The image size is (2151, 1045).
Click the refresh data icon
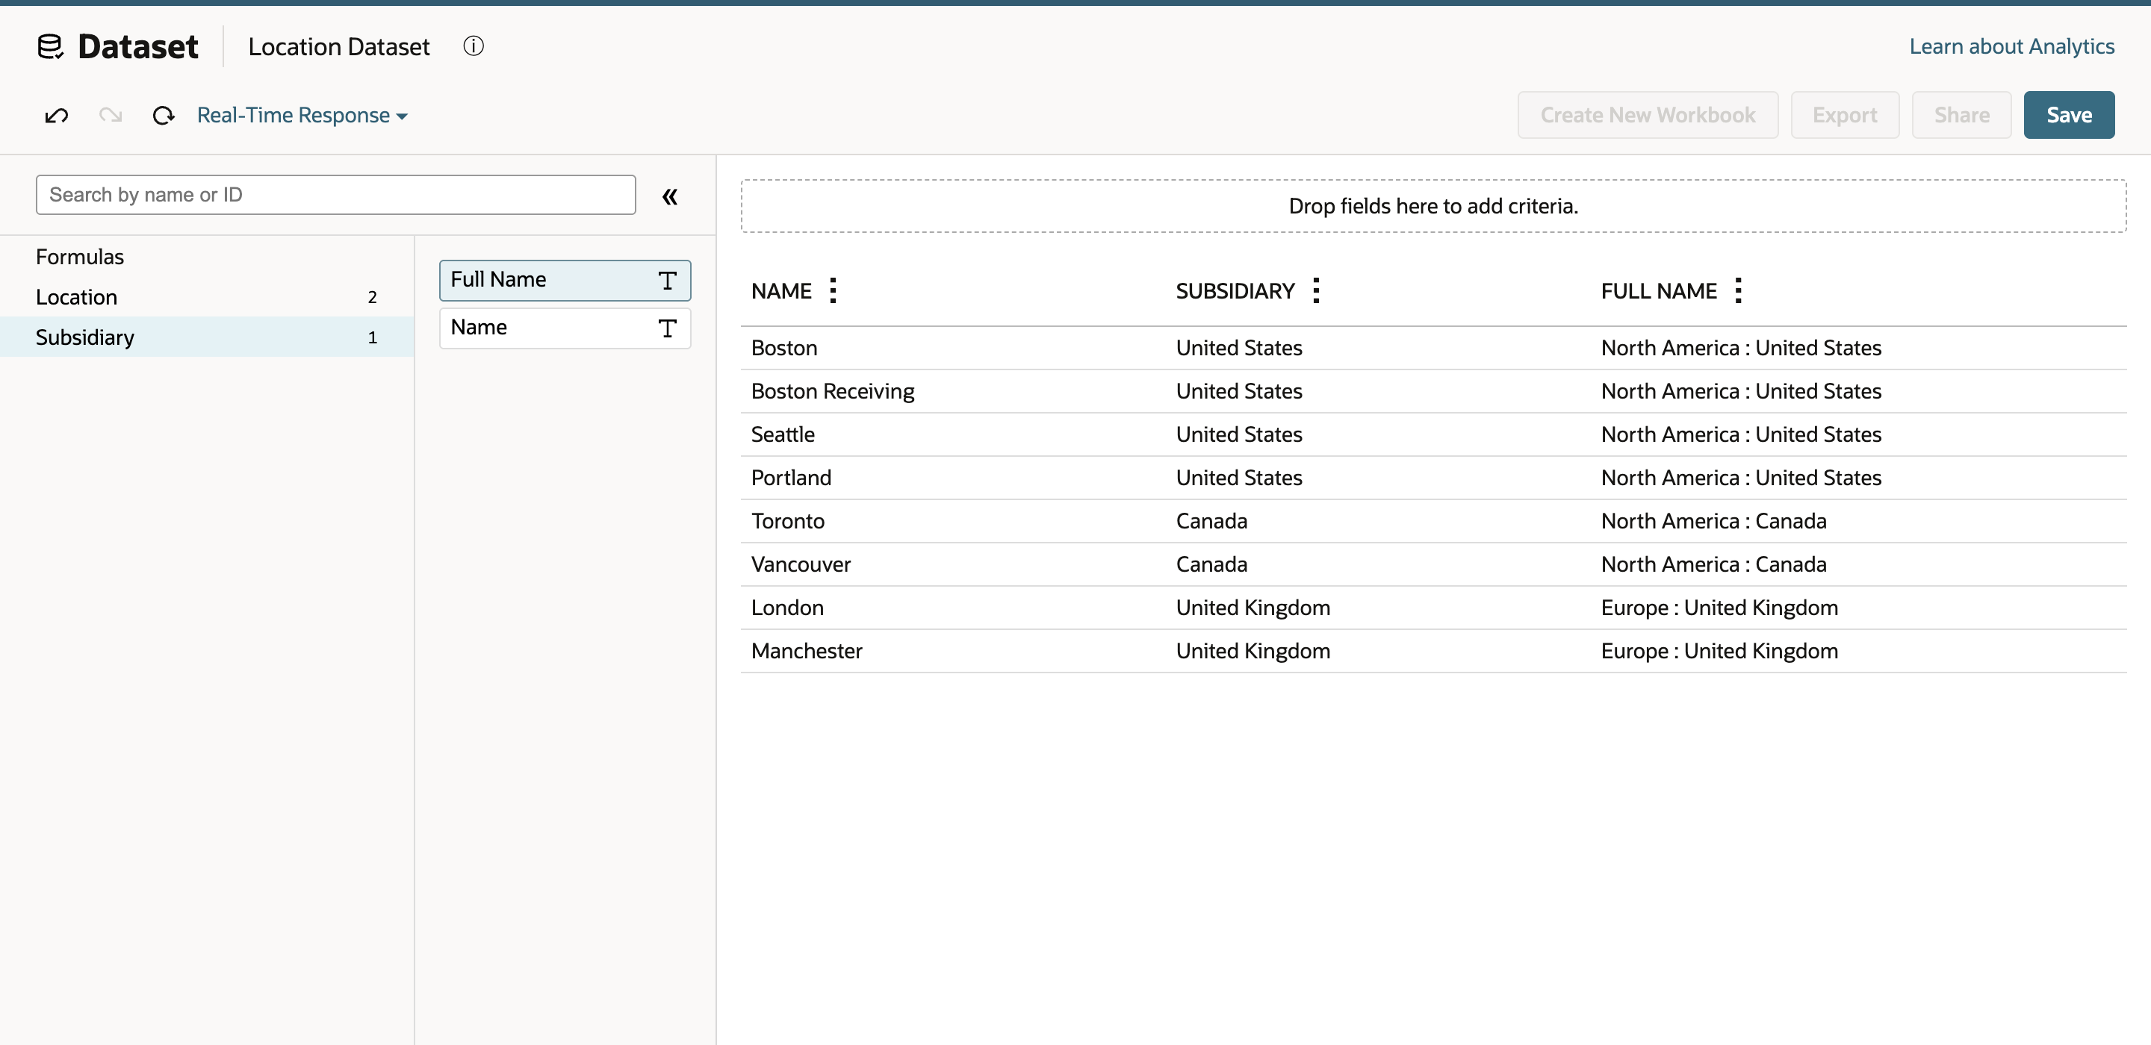tap(164, 115)
